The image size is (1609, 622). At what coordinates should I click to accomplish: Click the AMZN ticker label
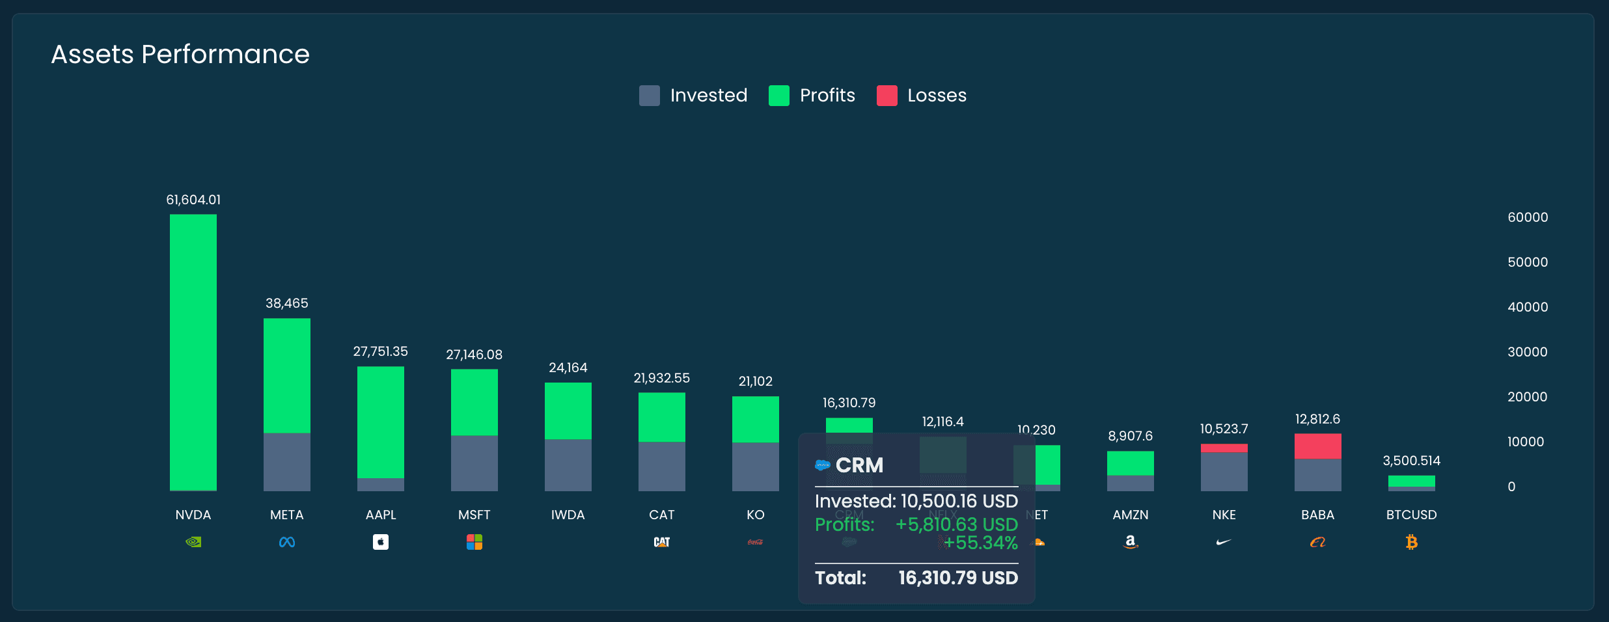point(1131,515)
